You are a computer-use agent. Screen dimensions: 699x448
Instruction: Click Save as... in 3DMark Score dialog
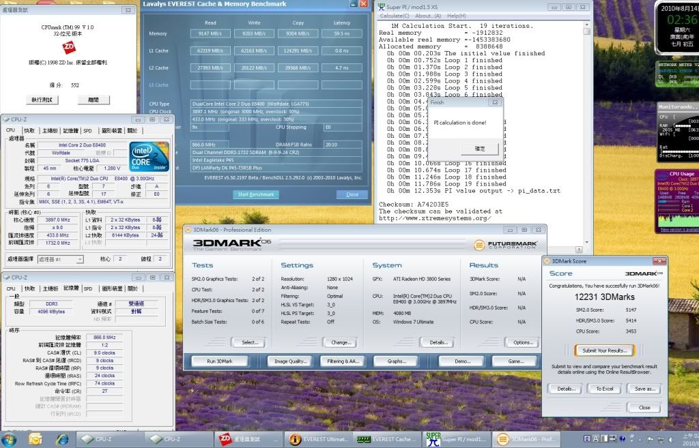[x=644, y=389]
